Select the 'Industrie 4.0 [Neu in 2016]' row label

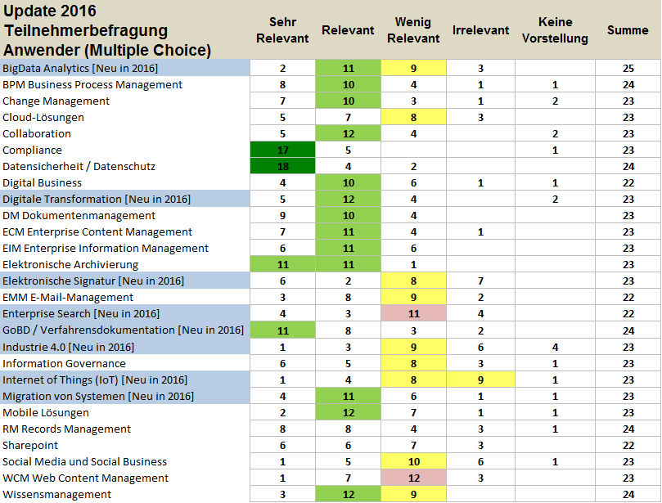69,347
